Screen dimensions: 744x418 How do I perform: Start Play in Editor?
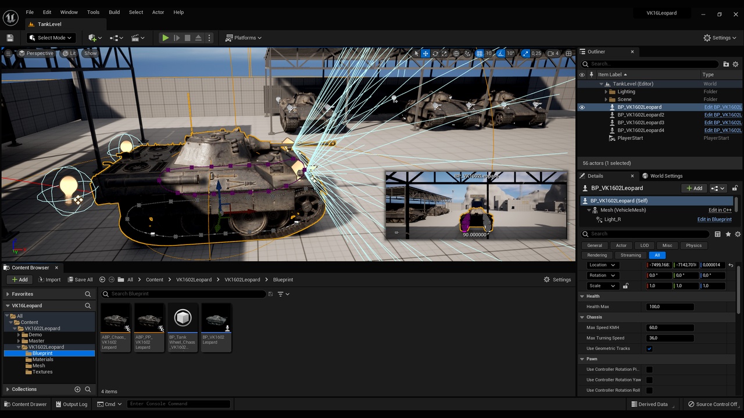coord(166,38)
